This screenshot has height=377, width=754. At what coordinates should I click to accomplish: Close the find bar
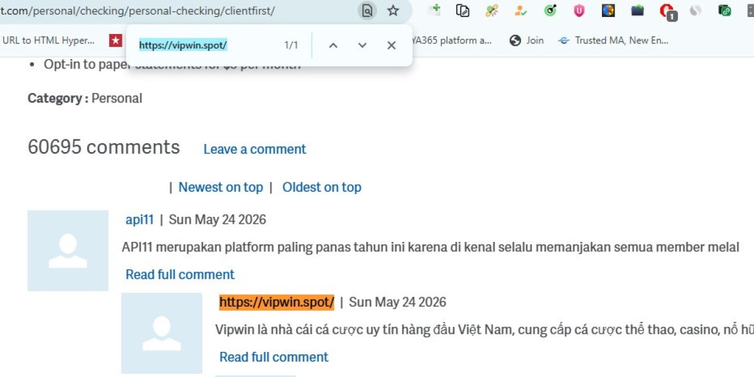point(391,45)
